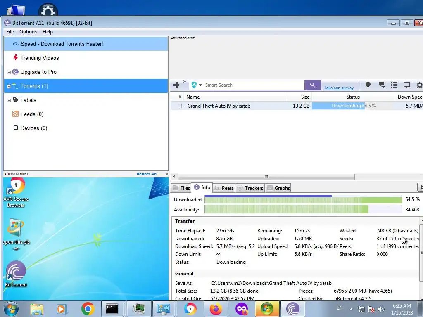Click the Devices phone icon

point(16,128)
